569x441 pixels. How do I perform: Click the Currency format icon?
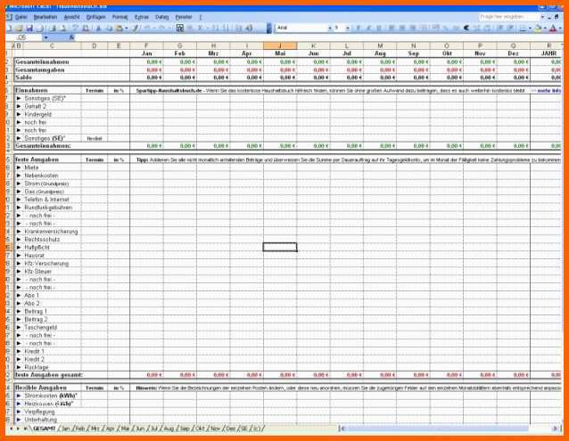click(x=436, y=28)
